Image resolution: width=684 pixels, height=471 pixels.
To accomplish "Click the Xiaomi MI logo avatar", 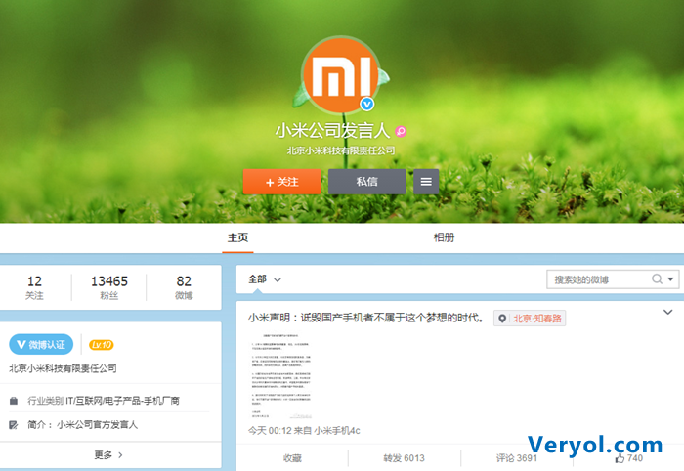I will [x=341, y=75].
